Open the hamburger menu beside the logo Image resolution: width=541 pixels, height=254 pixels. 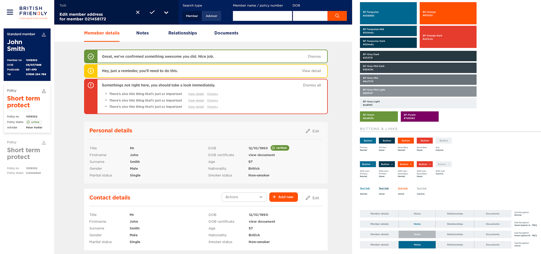10,12
